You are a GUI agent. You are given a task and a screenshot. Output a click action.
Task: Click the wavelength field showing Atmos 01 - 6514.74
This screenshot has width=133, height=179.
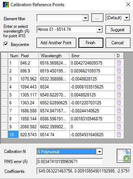coord(67,29)
